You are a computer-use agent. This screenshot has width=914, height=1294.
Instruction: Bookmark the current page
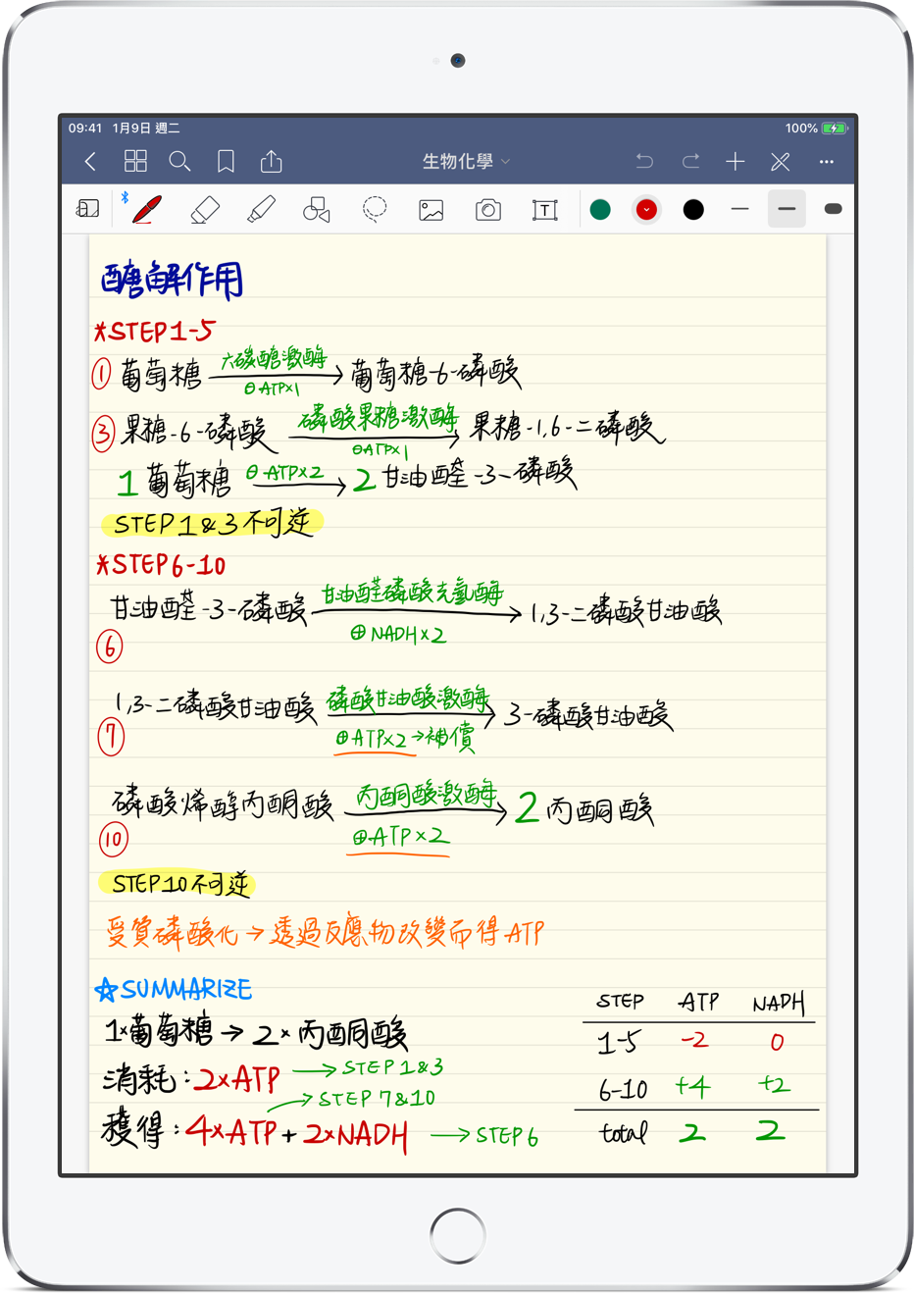tap(226, 161)
